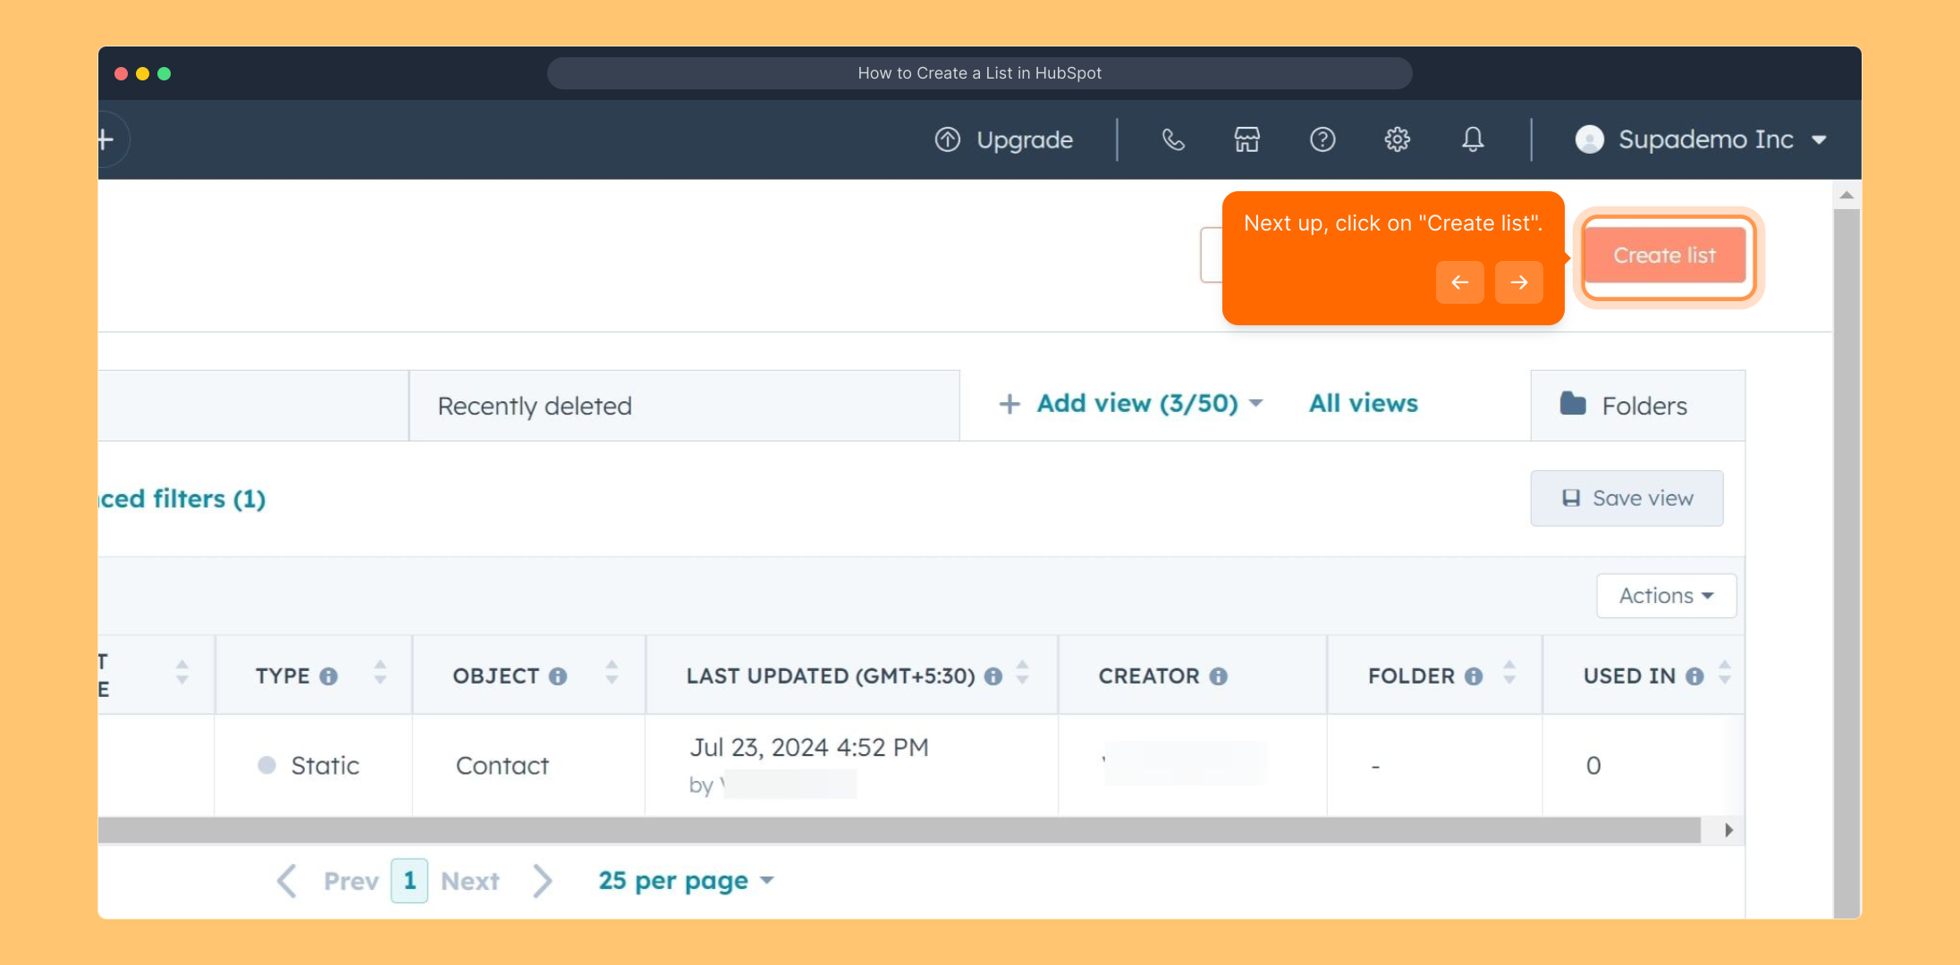The image size is (1960, 965).
Task: Click the Create list button
Action: 1664,256
